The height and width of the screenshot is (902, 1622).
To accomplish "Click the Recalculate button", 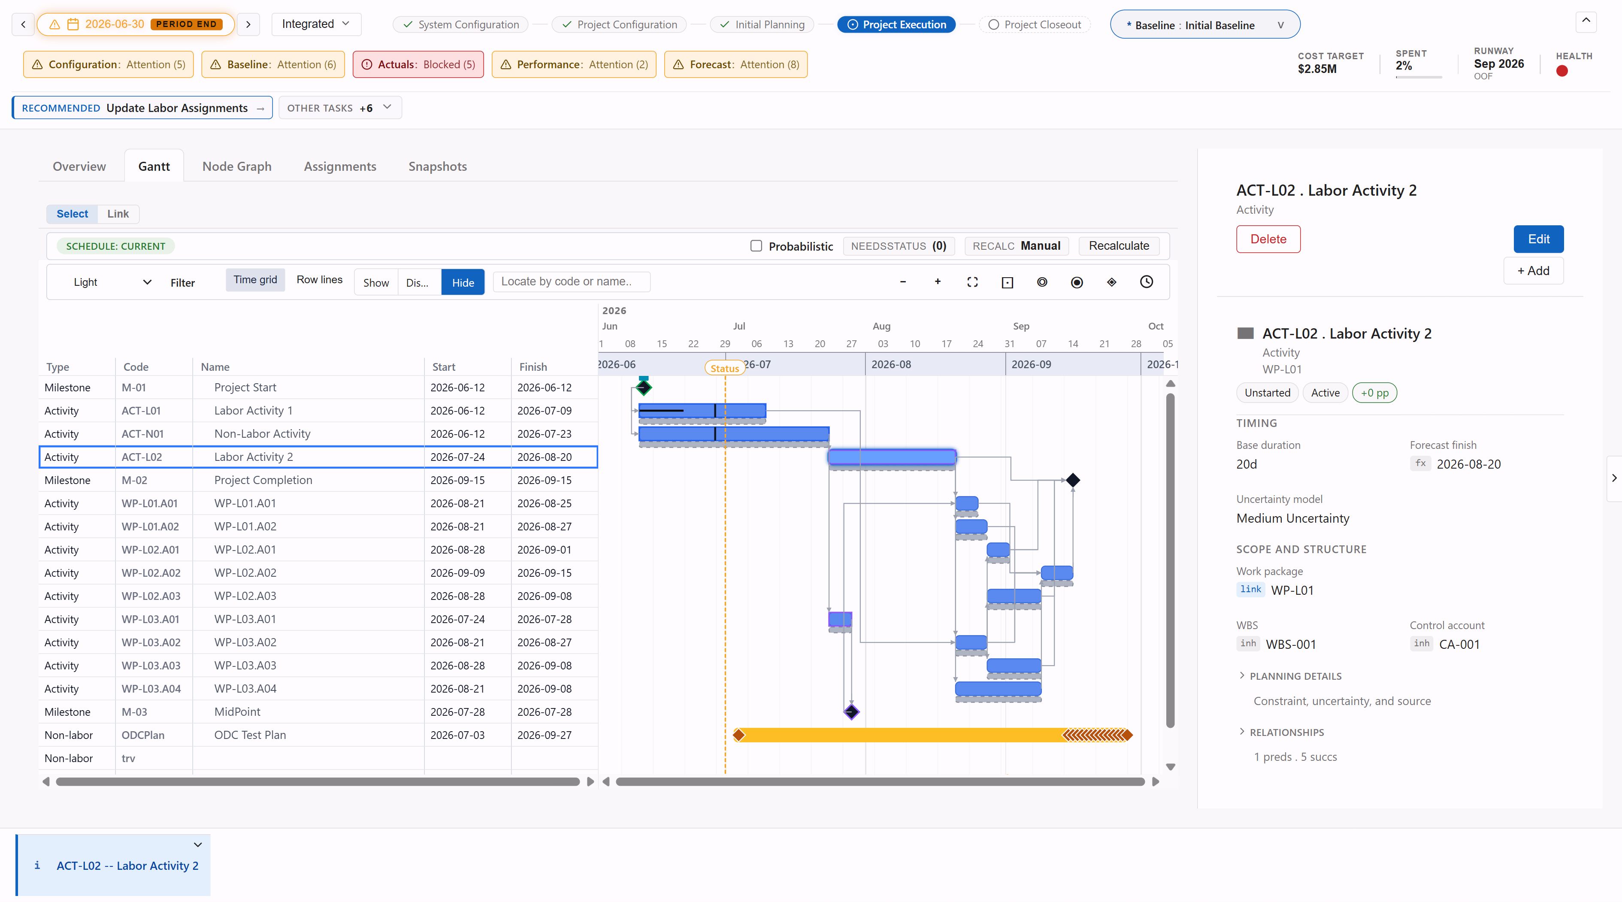I will [x=1119, y=245].
